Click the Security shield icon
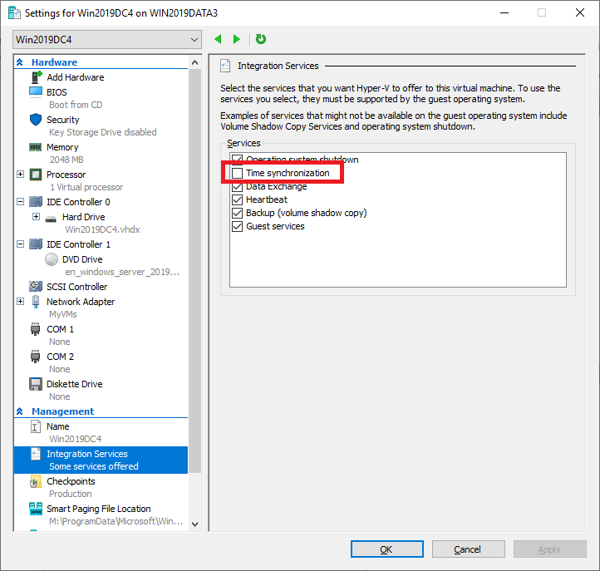Viewport: 600px width, 571px height. pos(36,120)
